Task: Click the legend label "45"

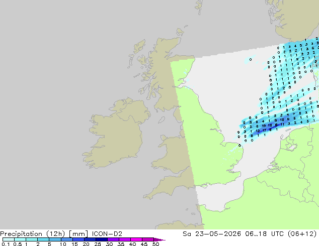Action: [144, 244]
